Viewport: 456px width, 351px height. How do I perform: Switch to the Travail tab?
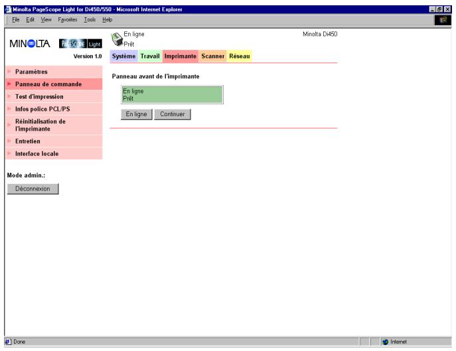(x=150, y=56)
